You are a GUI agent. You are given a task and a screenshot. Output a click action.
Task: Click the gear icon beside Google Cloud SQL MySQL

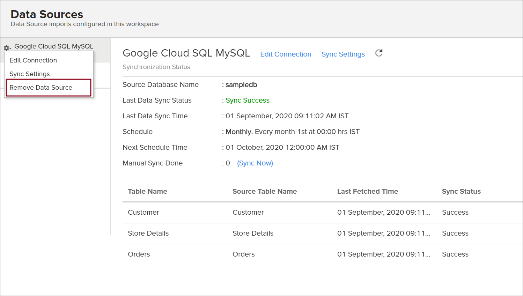tap(7, 47)
